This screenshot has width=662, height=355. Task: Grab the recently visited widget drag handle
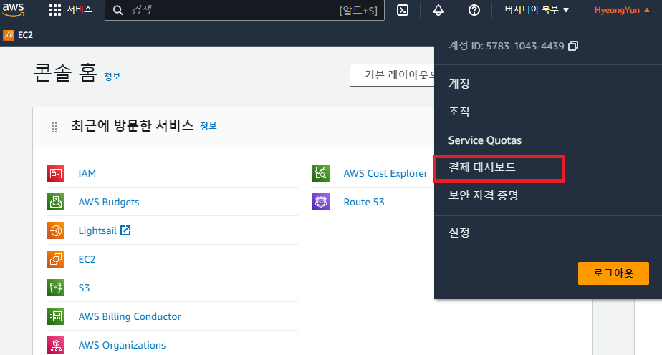54,127
